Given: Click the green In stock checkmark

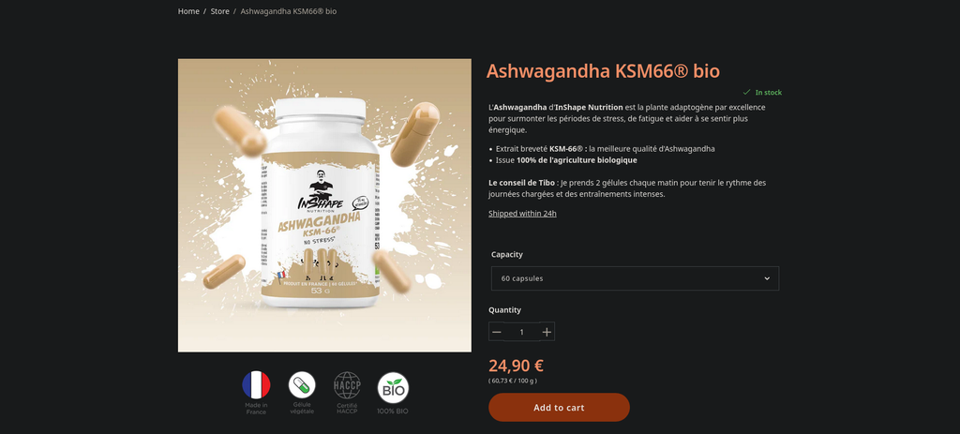Looking at the screenshot, I should 746,93.
